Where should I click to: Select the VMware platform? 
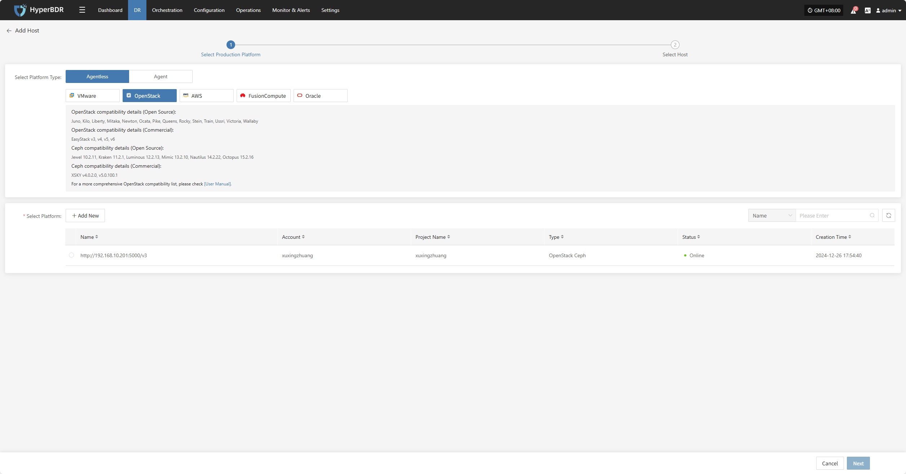[x=93, y=96]
